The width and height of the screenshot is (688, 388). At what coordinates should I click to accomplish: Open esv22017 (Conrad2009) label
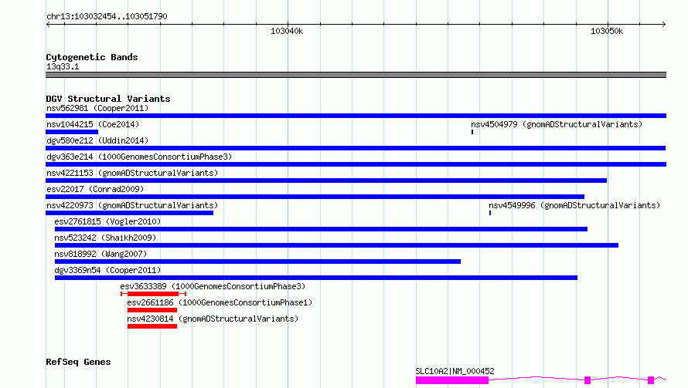95,189
